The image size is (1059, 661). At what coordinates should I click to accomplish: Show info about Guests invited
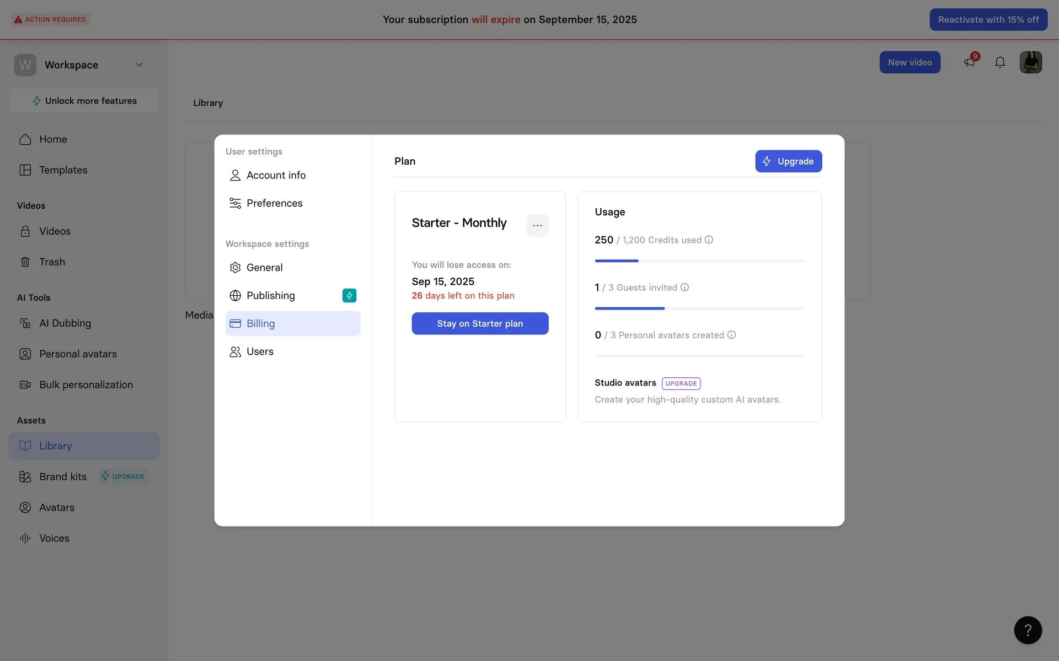[684, 287]
